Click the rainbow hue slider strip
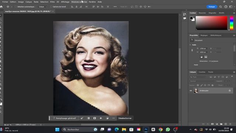This screenshot has width=236, height=133. (x=232, y=23)
